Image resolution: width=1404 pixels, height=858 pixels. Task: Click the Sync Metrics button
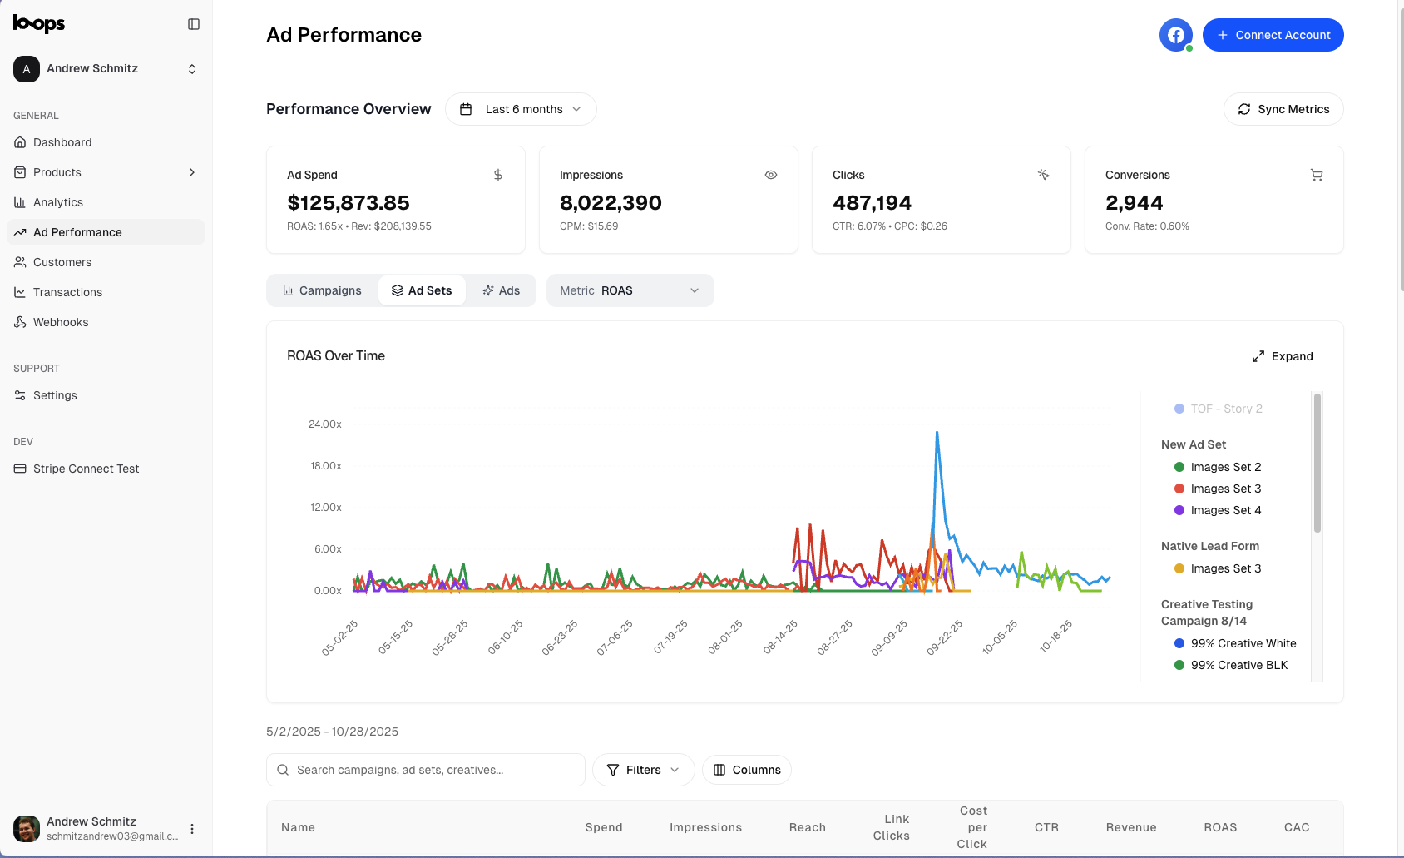click(1283, 108)
